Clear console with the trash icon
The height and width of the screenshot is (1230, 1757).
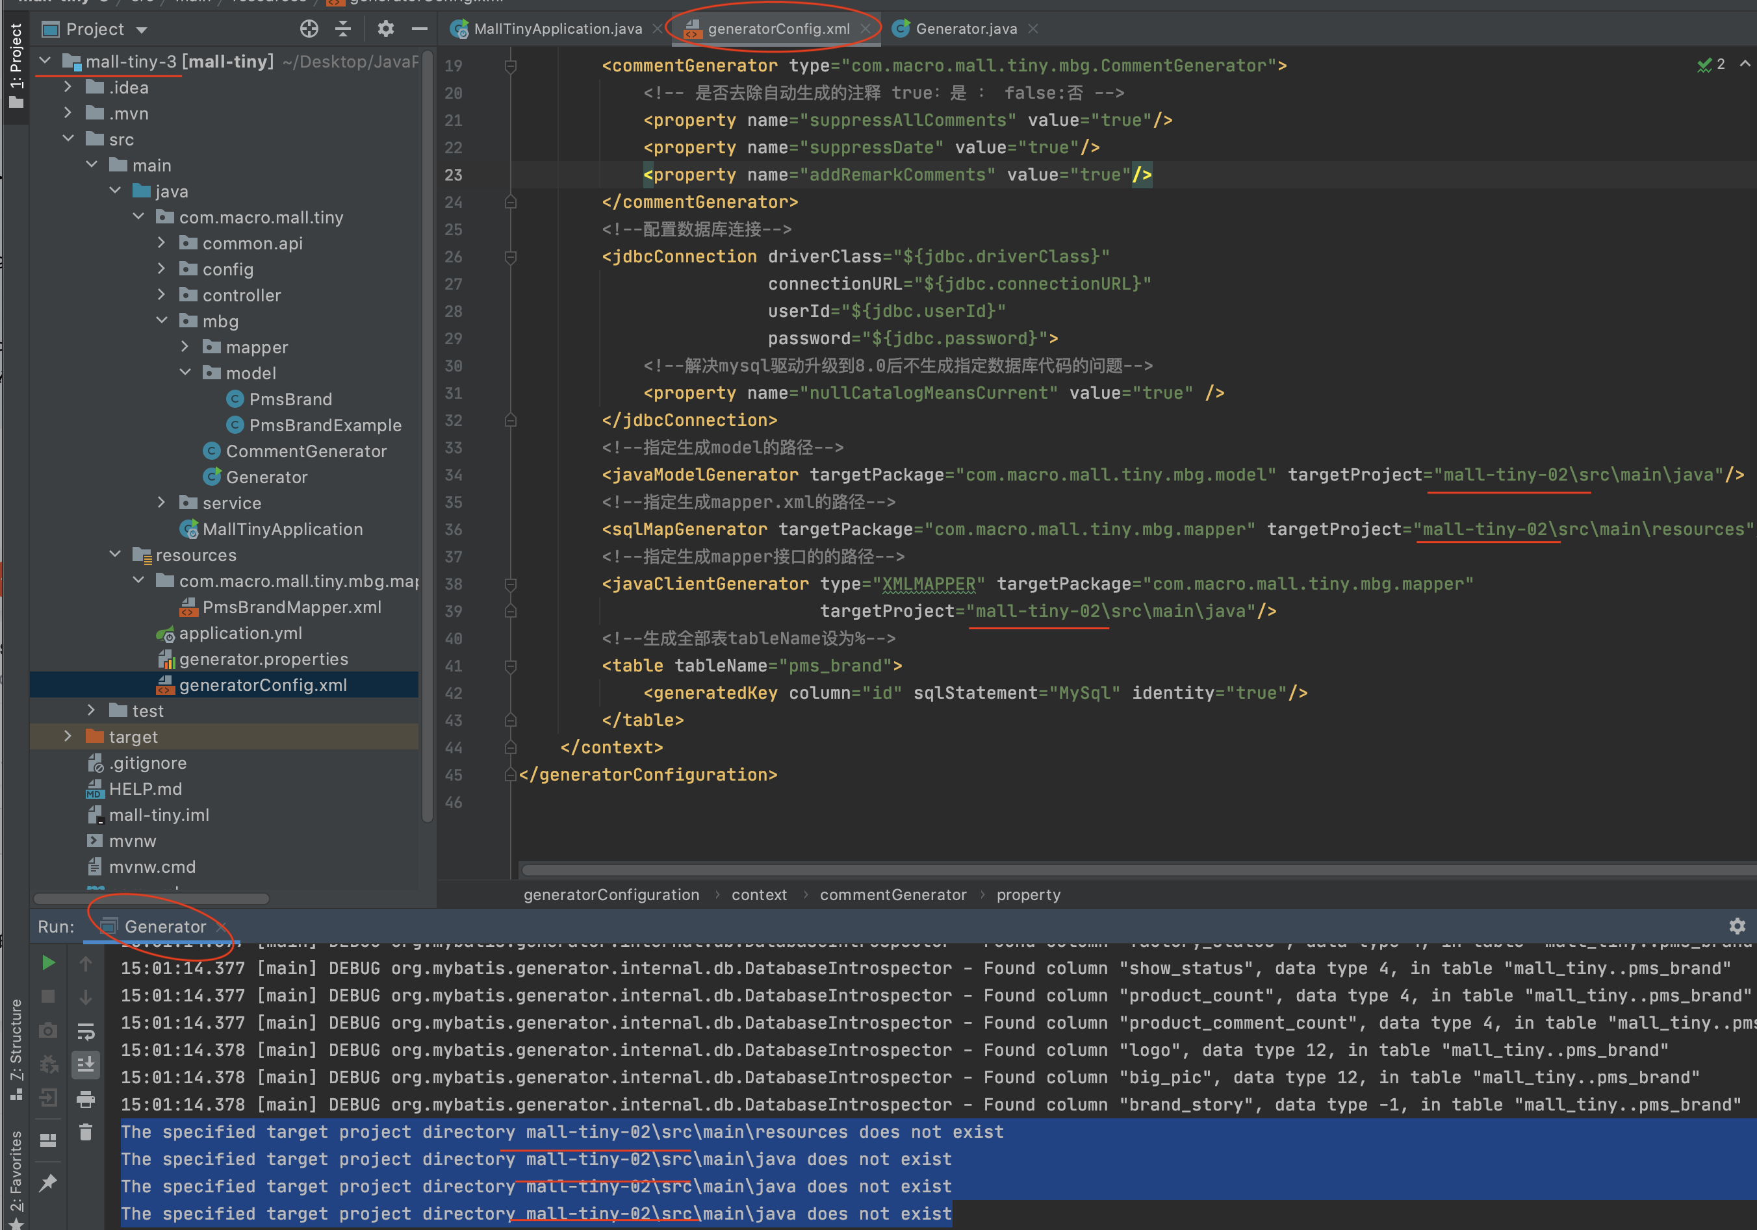86,1132
